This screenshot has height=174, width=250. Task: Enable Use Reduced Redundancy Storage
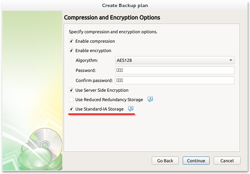point(71,100)
